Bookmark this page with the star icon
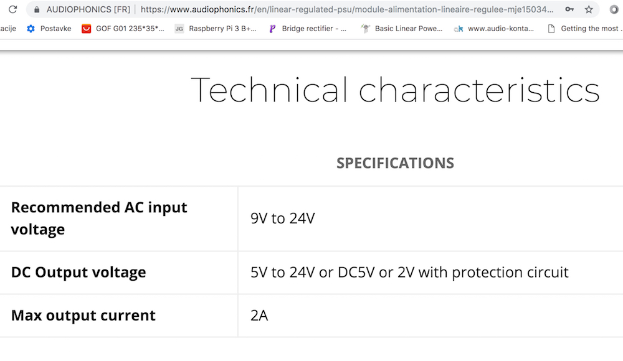Viewport: 623px width, 361px height. [x=589, y=9]
